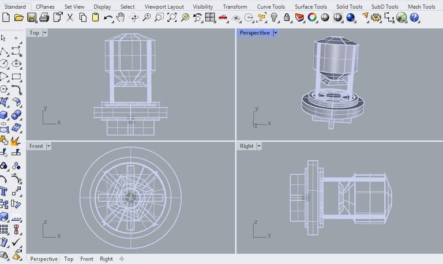This screenshot has width=443, height=264.
Task: Explode objects with the orange burst icon
Action: tap(16, 140)
